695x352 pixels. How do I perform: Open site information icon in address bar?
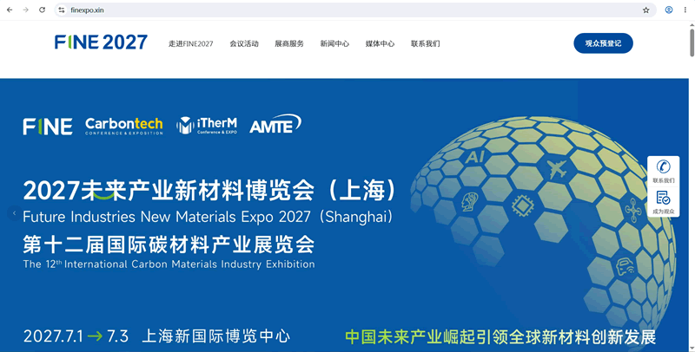62,10
